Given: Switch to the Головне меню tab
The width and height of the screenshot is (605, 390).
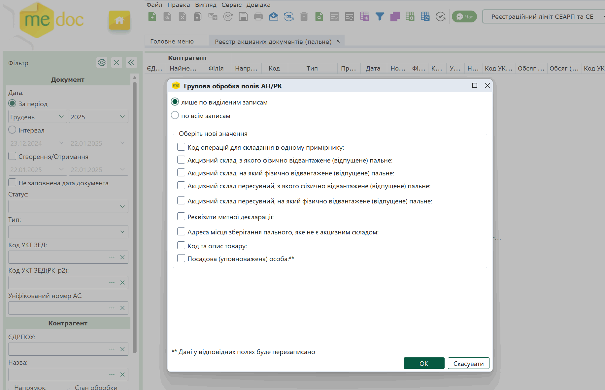Looking at the screenshot, I should pyautogui.click(x=172, y=42).
